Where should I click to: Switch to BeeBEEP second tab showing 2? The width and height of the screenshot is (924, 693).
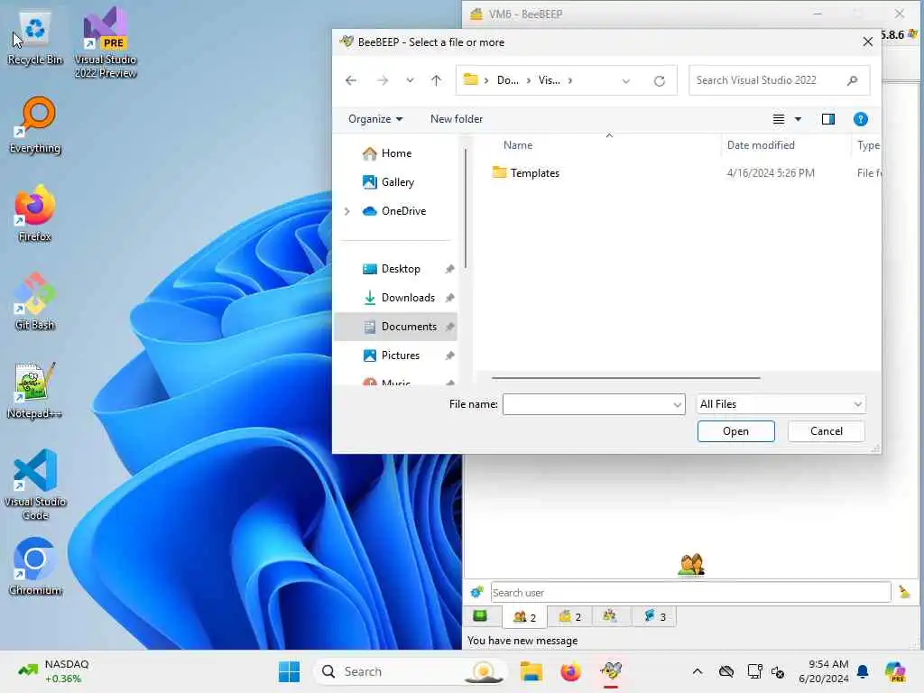[x=569, y=616]
